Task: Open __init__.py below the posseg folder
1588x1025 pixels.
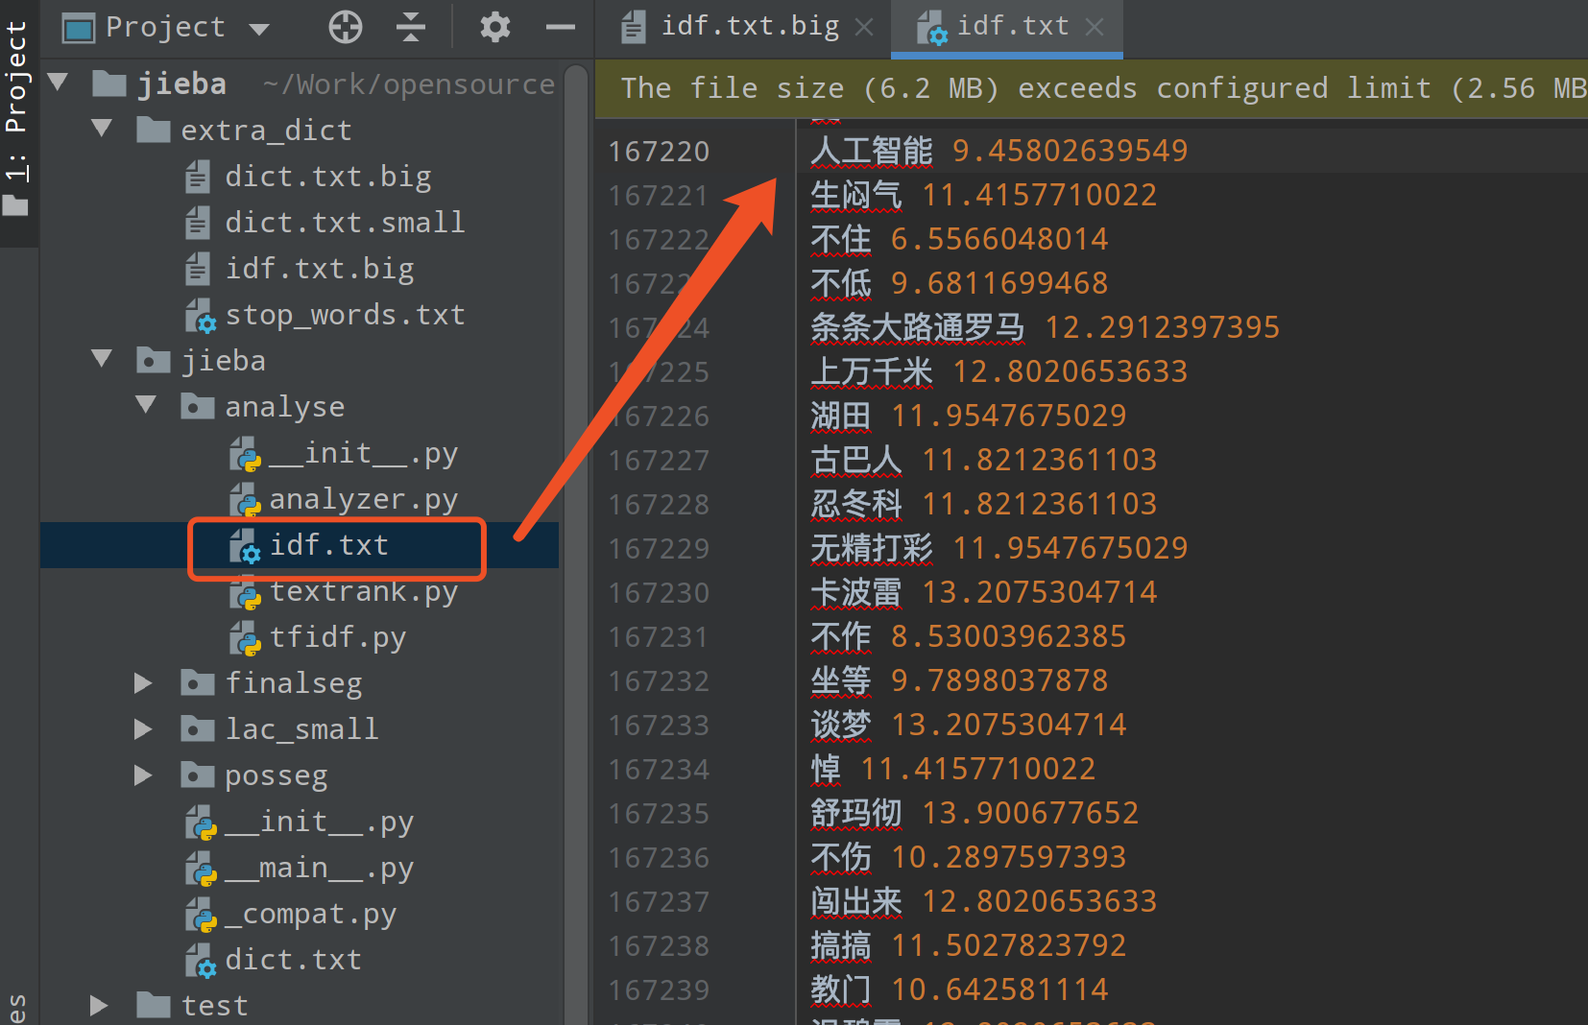Action: [319, 822]
